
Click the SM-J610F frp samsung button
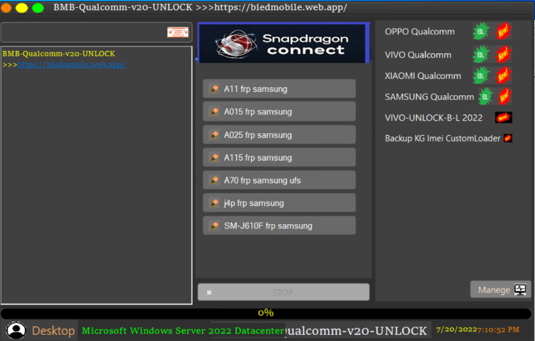279,225
